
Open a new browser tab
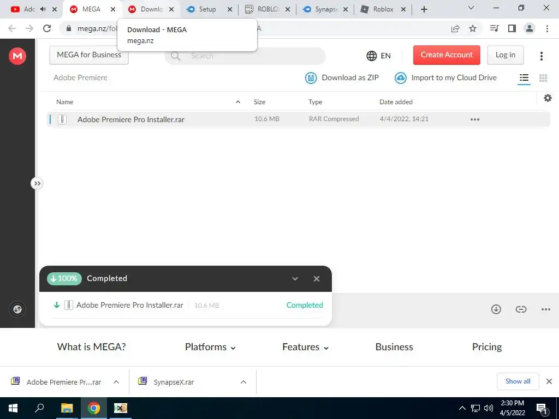pos(424,9)
